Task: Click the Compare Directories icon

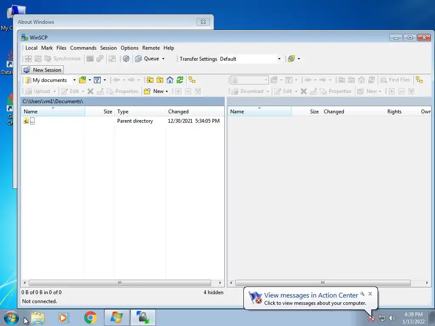Action: click(x=28, y=59)
